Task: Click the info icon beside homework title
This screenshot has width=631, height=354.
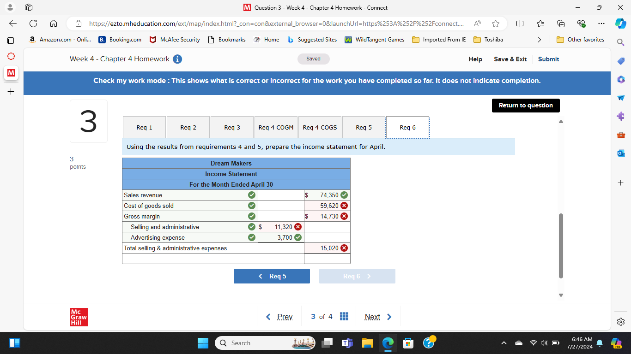Action: 177,59
